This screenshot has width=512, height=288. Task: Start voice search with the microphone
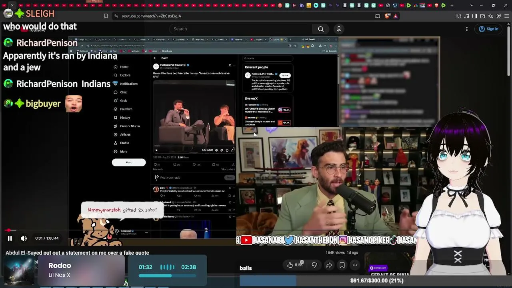point(339,29)
